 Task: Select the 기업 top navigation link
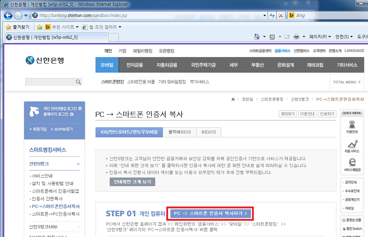point(122,51)
